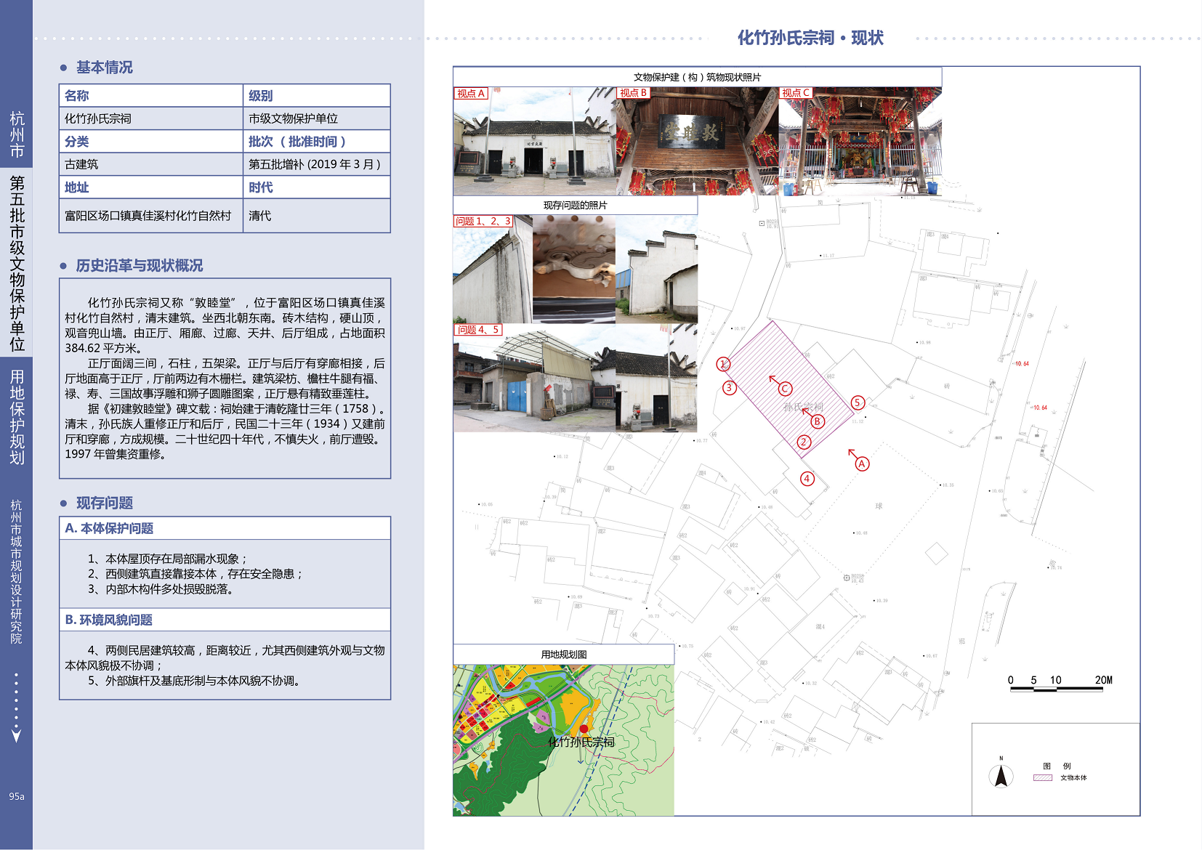Click the 化竹孙氏宗祠 label on the land-use map

[x=581, y=742]
